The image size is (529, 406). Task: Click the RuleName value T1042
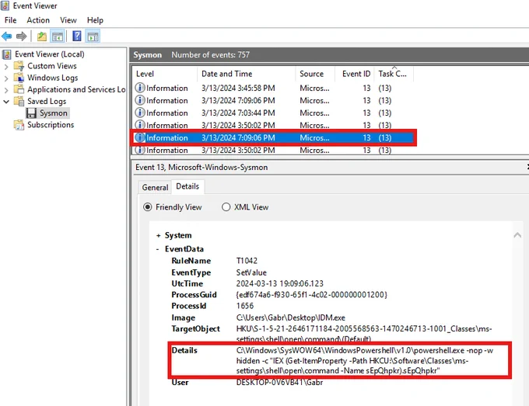[x=247, y=261]
